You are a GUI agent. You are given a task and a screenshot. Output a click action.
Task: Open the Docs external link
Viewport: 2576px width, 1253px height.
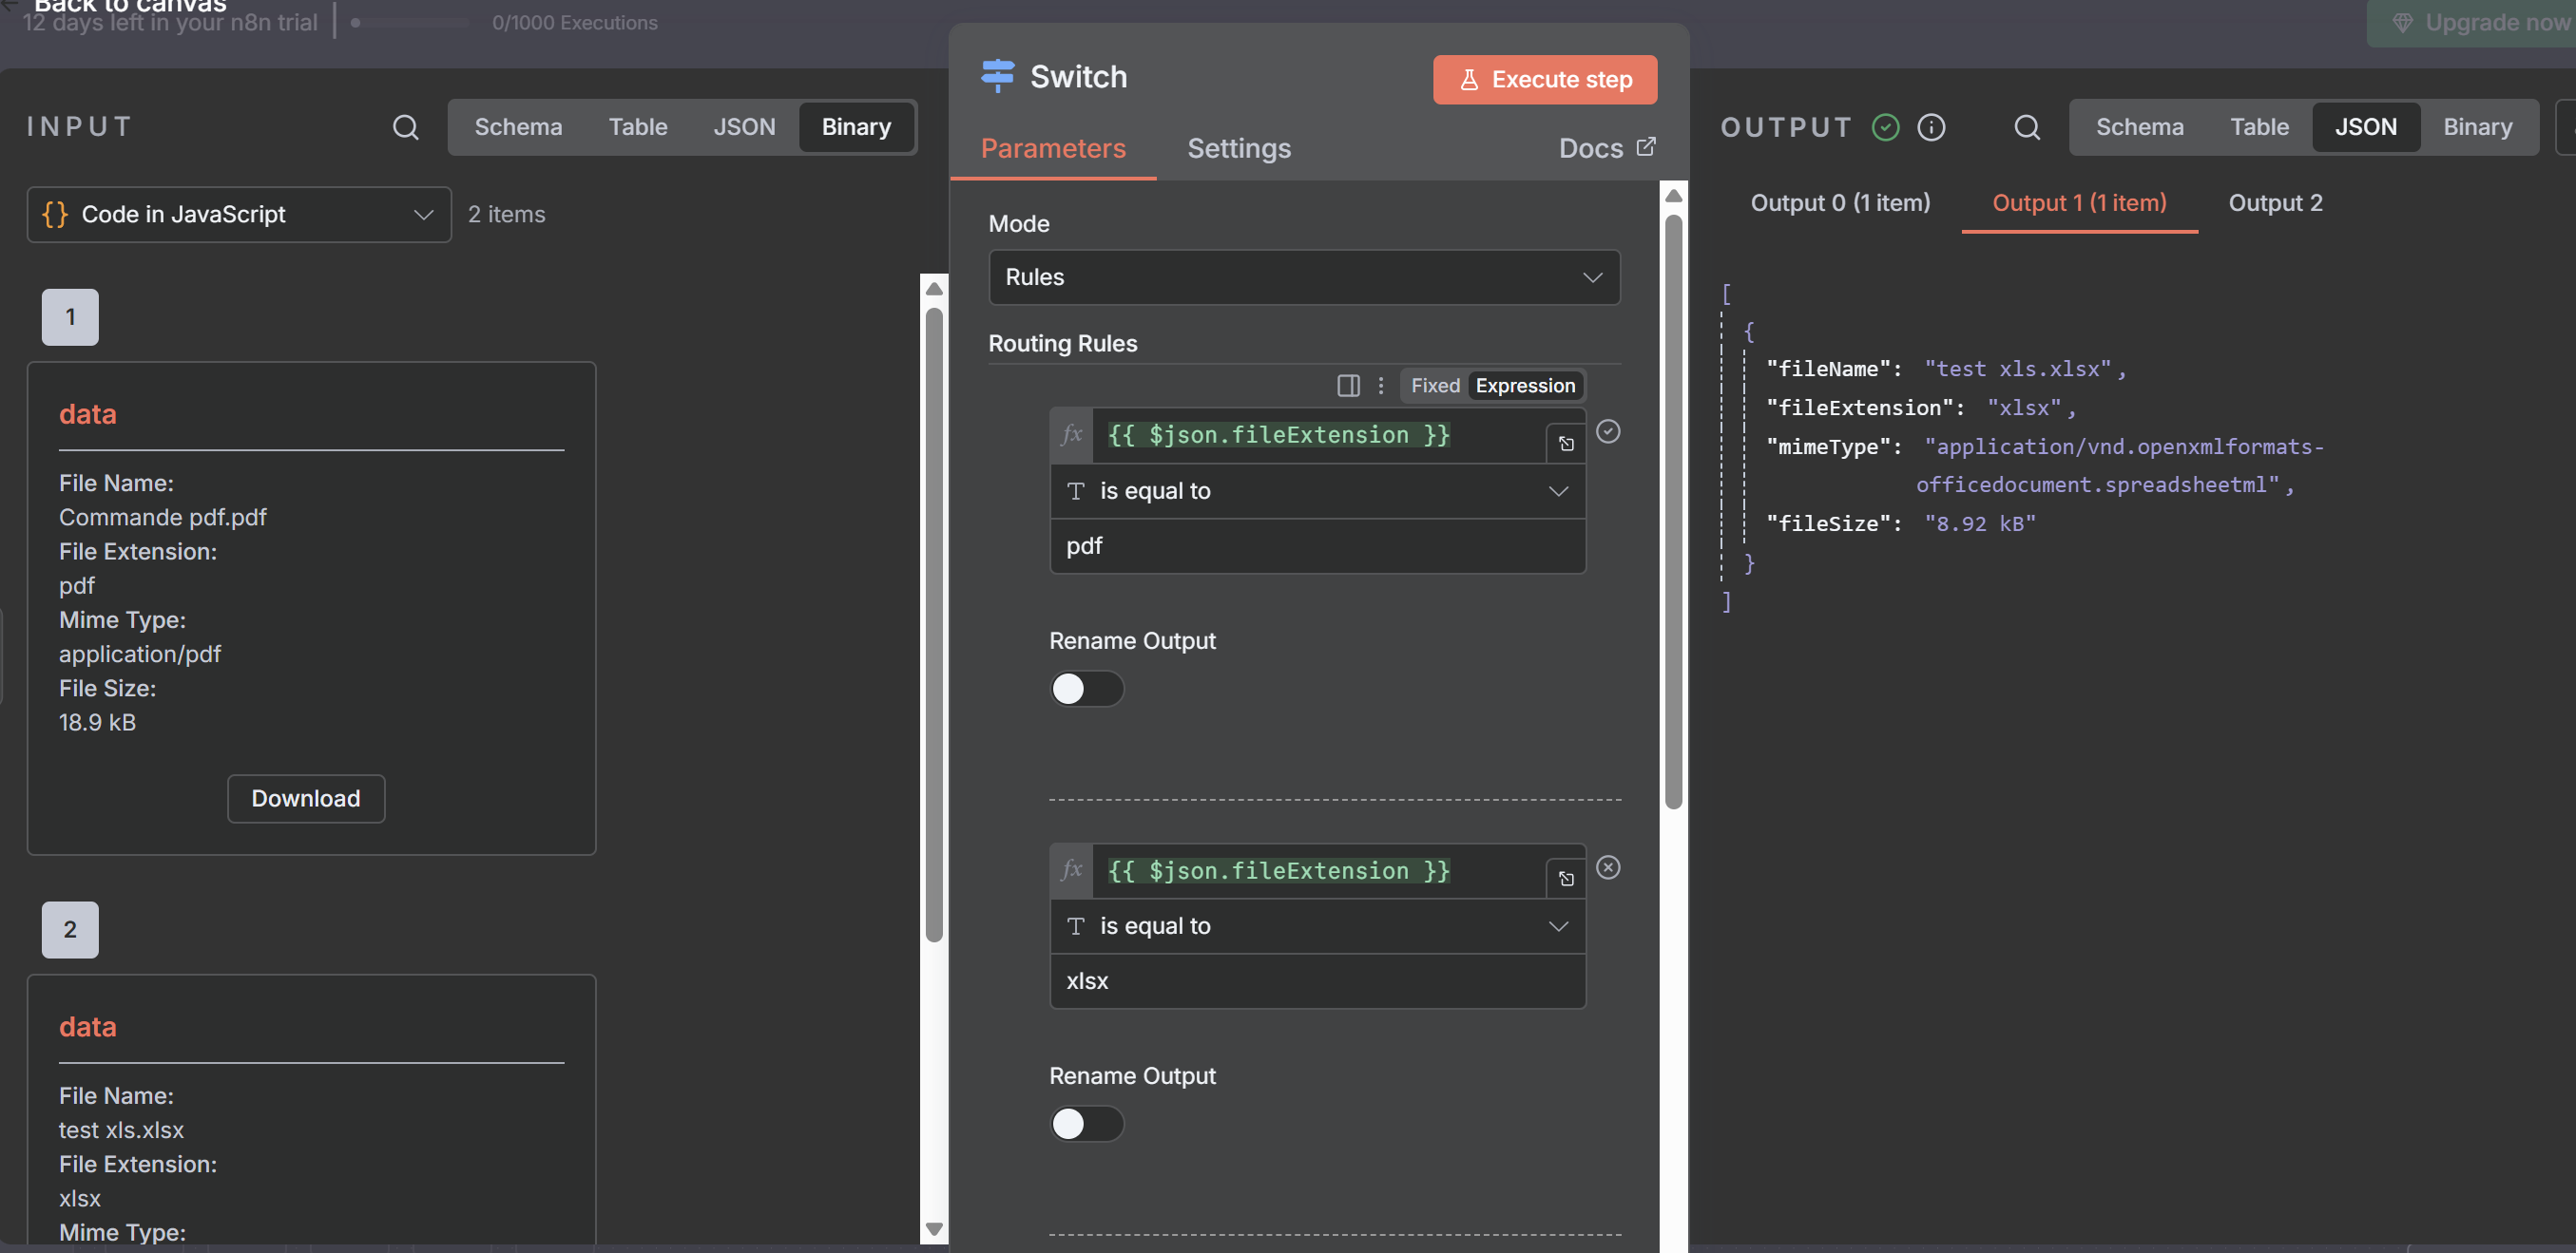click(1606, 148)
